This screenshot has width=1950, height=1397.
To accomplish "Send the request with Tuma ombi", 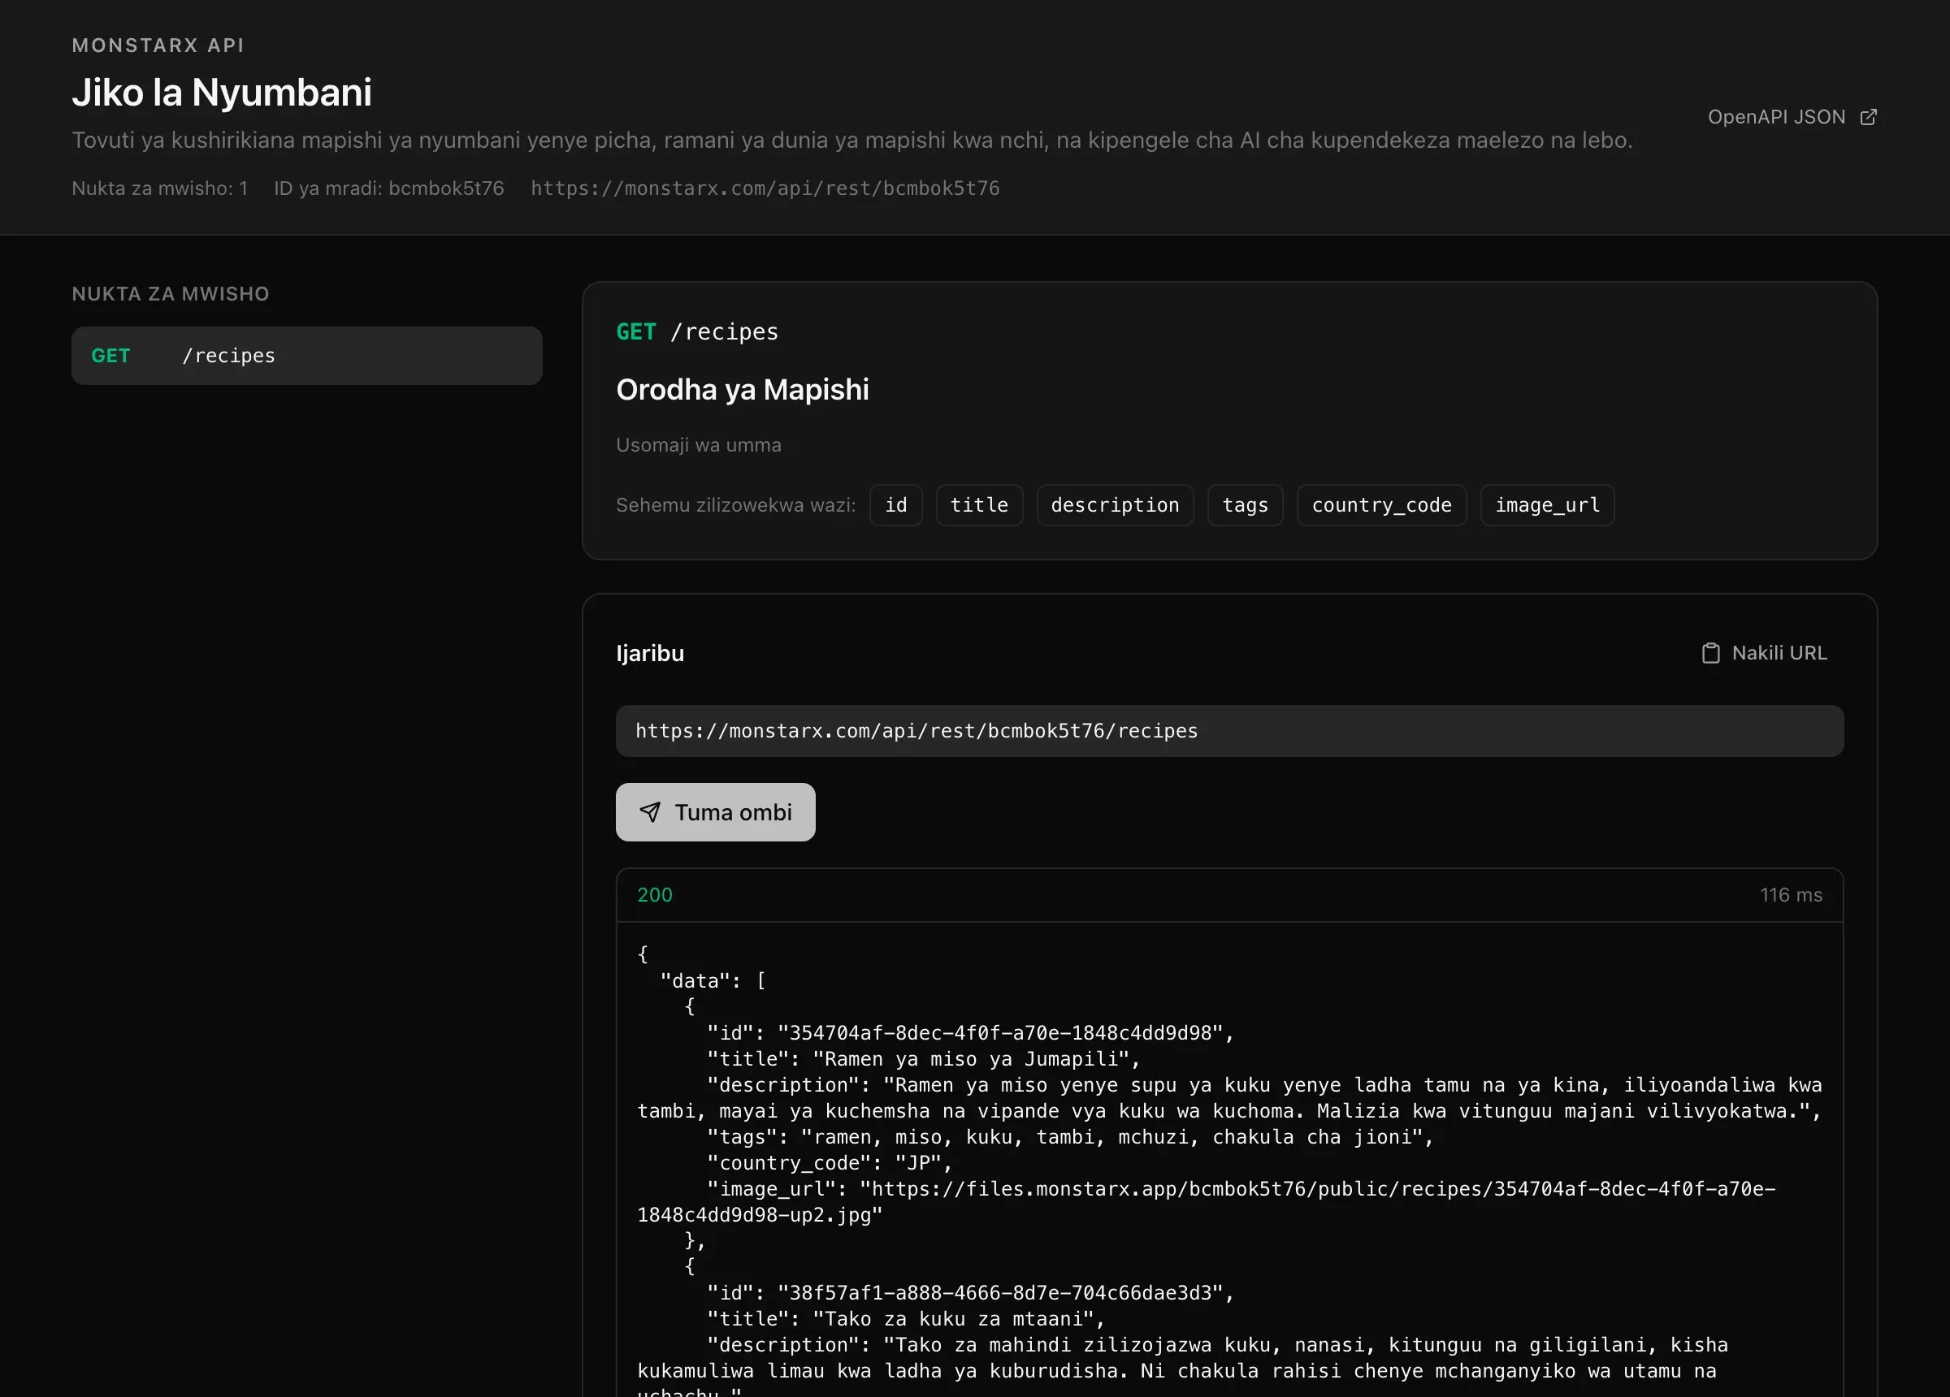I will (715, 812).
